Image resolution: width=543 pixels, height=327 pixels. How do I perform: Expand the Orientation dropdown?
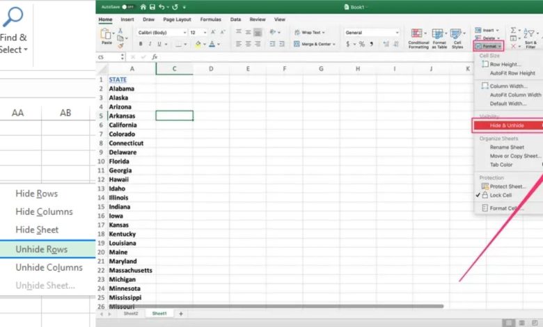pos(279,32)
